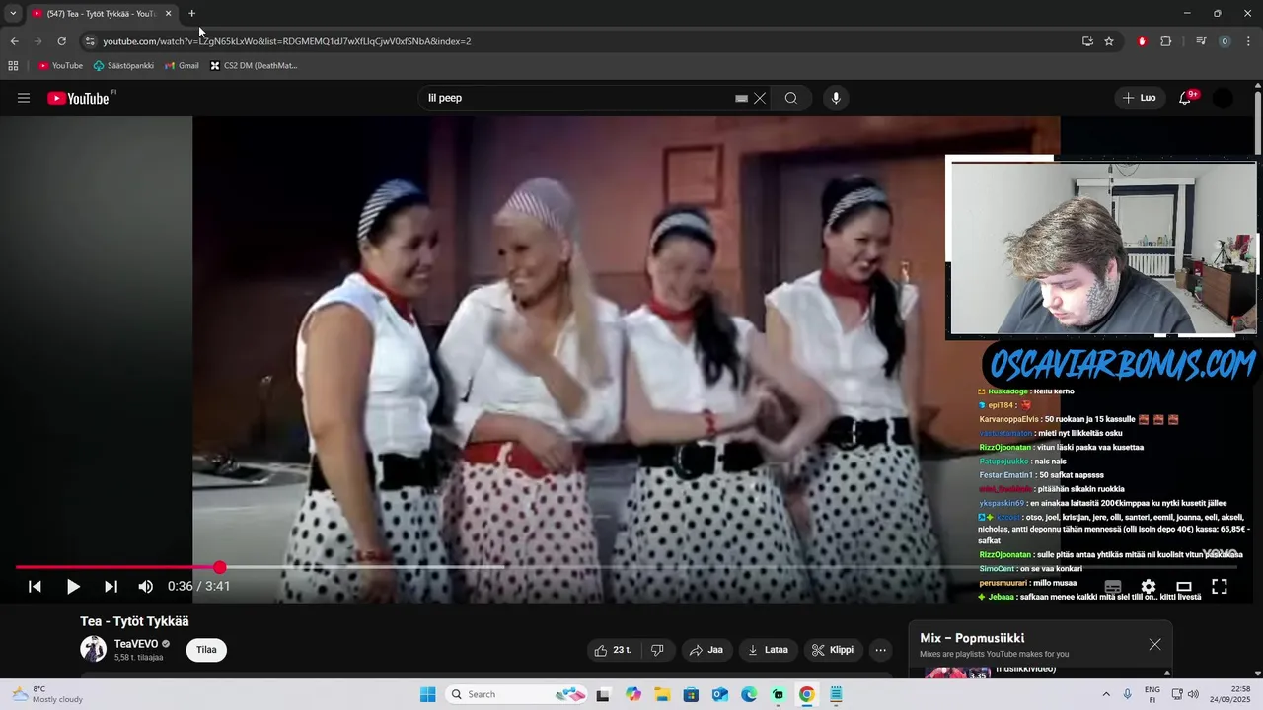
Task: Bookmark this page with the star
Action: (1109, 41)
